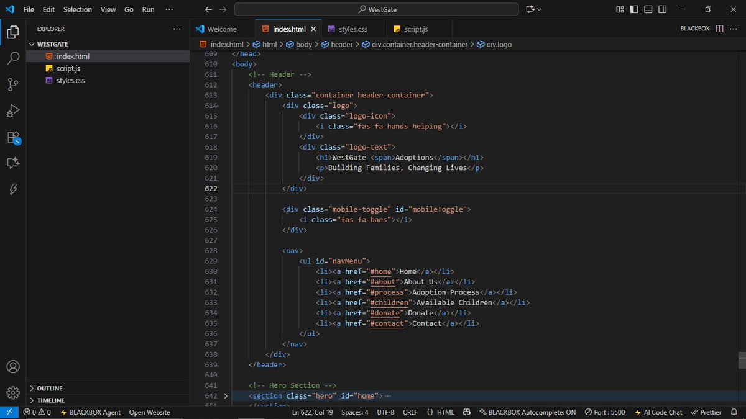Image resolution: width=746 pixels, height=419 pixels.
Task: Change the HTML language mode
Action: pos(440,412)
